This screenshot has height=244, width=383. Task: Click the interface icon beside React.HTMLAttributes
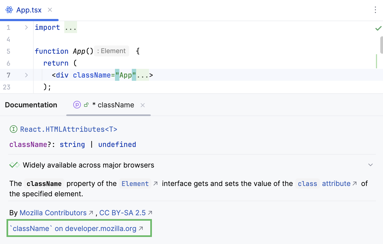[13, 129]
